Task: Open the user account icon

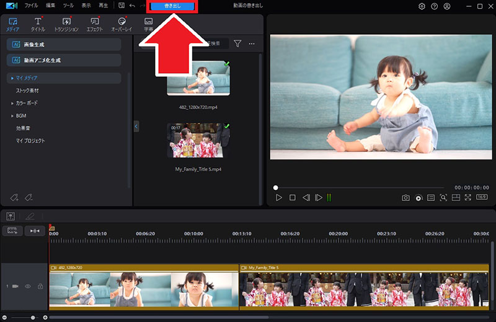Action: [x=446, y=6]
